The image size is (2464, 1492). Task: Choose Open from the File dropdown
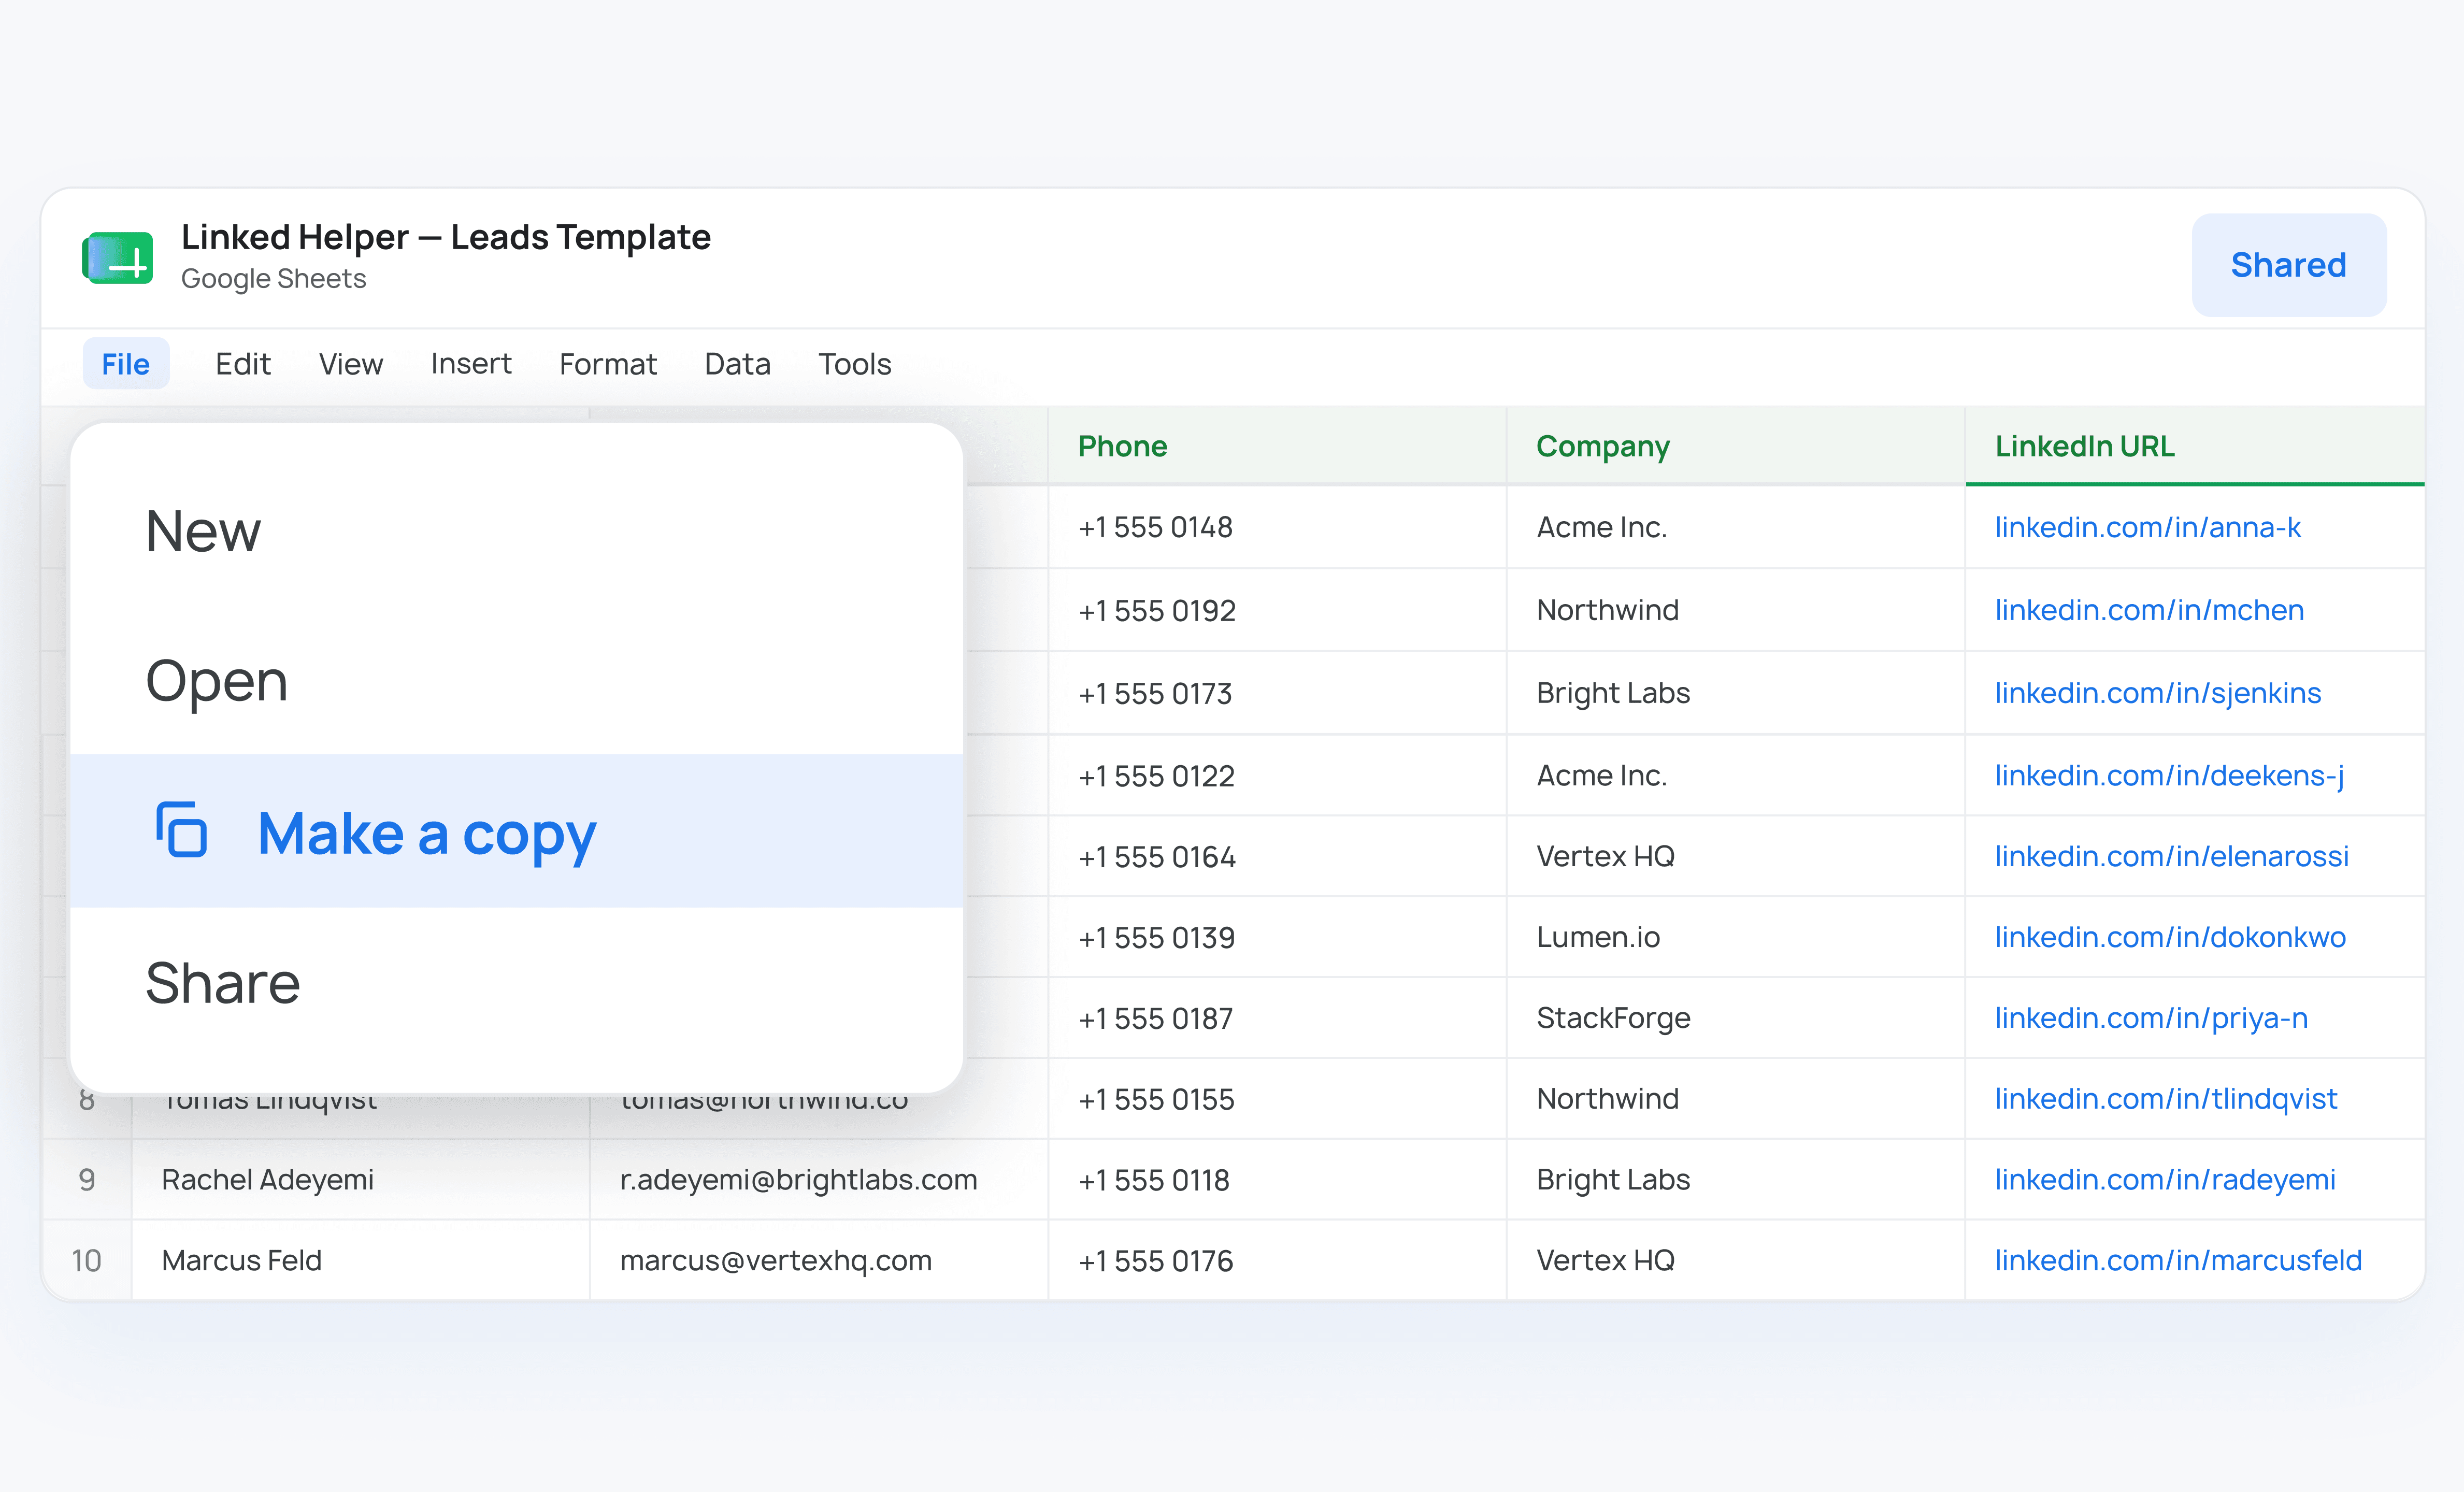pos(517,681)
